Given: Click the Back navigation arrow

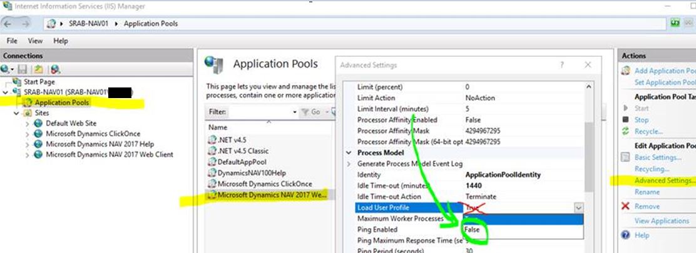Looking at the screenshot, I should pos(8,24).
